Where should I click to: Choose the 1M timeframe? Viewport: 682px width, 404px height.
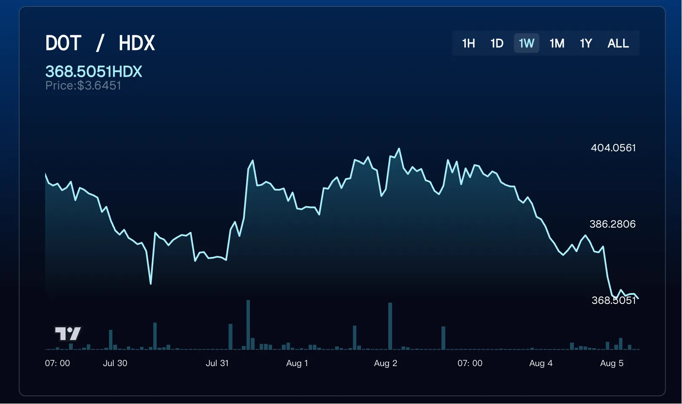[x=557, y=43]
